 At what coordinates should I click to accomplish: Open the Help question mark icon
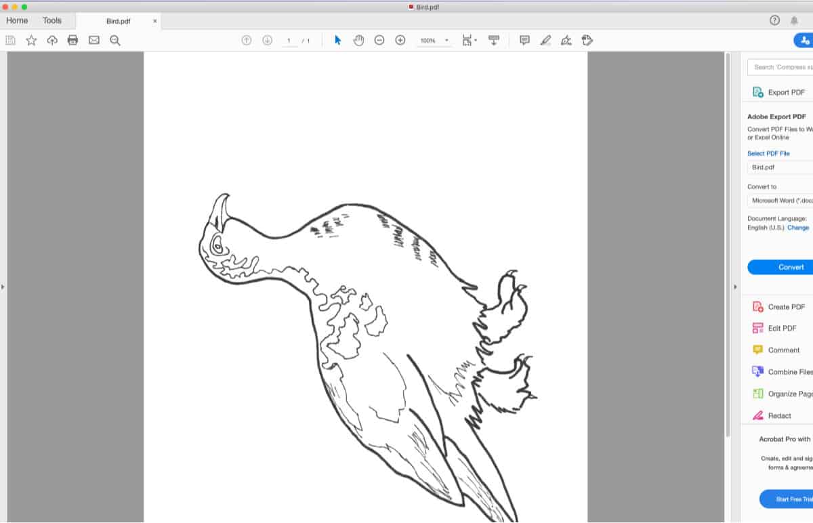775,20
